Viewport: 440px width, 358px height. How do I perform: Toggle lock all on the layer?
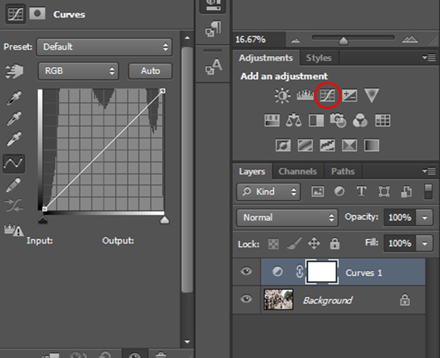pyautogui.click(x=334, y=244)
